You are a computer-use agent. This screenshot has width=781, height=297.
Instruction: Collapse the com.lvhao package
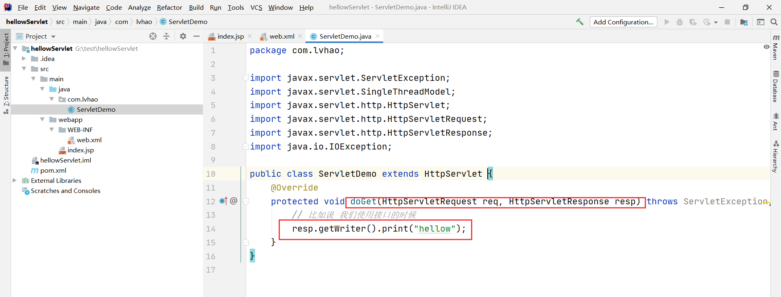point(52,99)
